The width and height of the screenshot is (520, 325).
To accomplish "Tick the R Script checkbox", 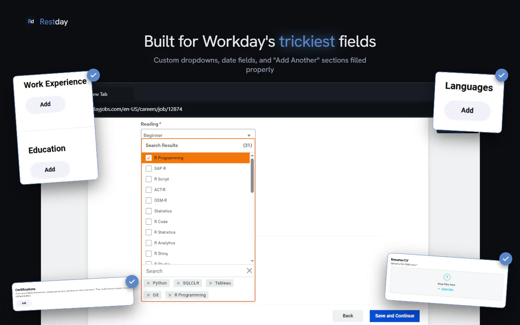I will pyautogui.click(x=149, y=179).
